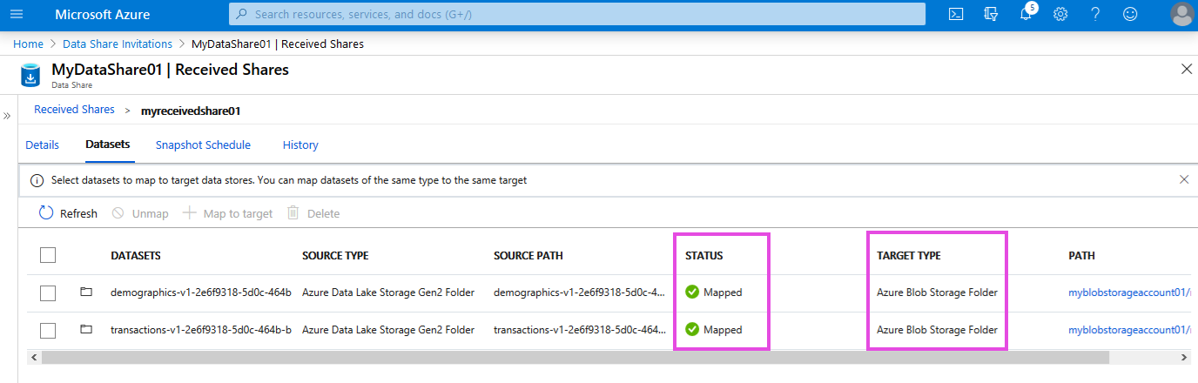Check the select-all datasets checkbox
Viewport: 1198px width, 383px height.
click(48, 255)
